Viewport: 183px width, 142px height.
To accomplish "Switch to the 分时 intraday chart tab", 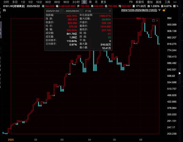I will click(x=6, y=2).
